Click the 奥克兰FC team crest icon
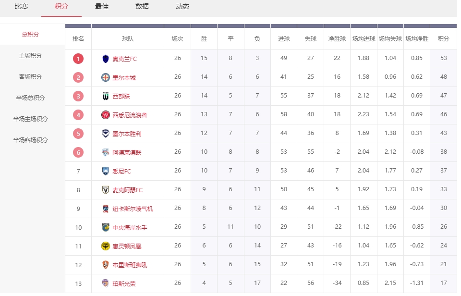 point(106,59)
